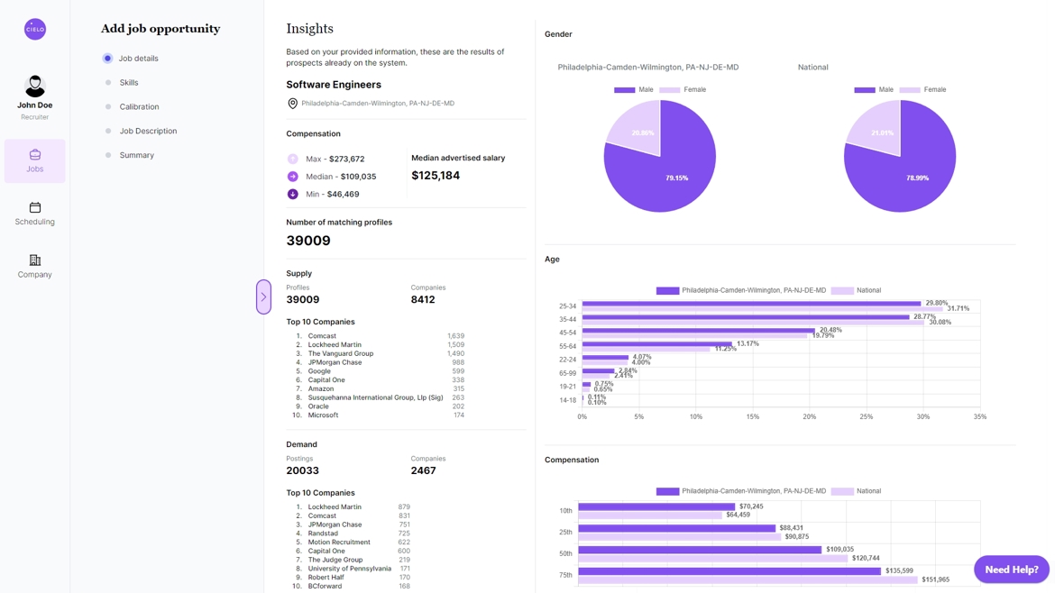1055x593 pixels.
Task: Click the Median compensation arrow icon
Action: coord(292,177)
